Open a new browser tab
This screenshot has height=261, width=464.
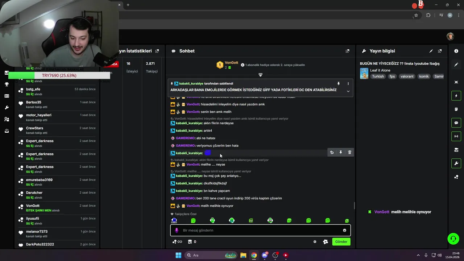pyautogui.click(x=128, y=5)
